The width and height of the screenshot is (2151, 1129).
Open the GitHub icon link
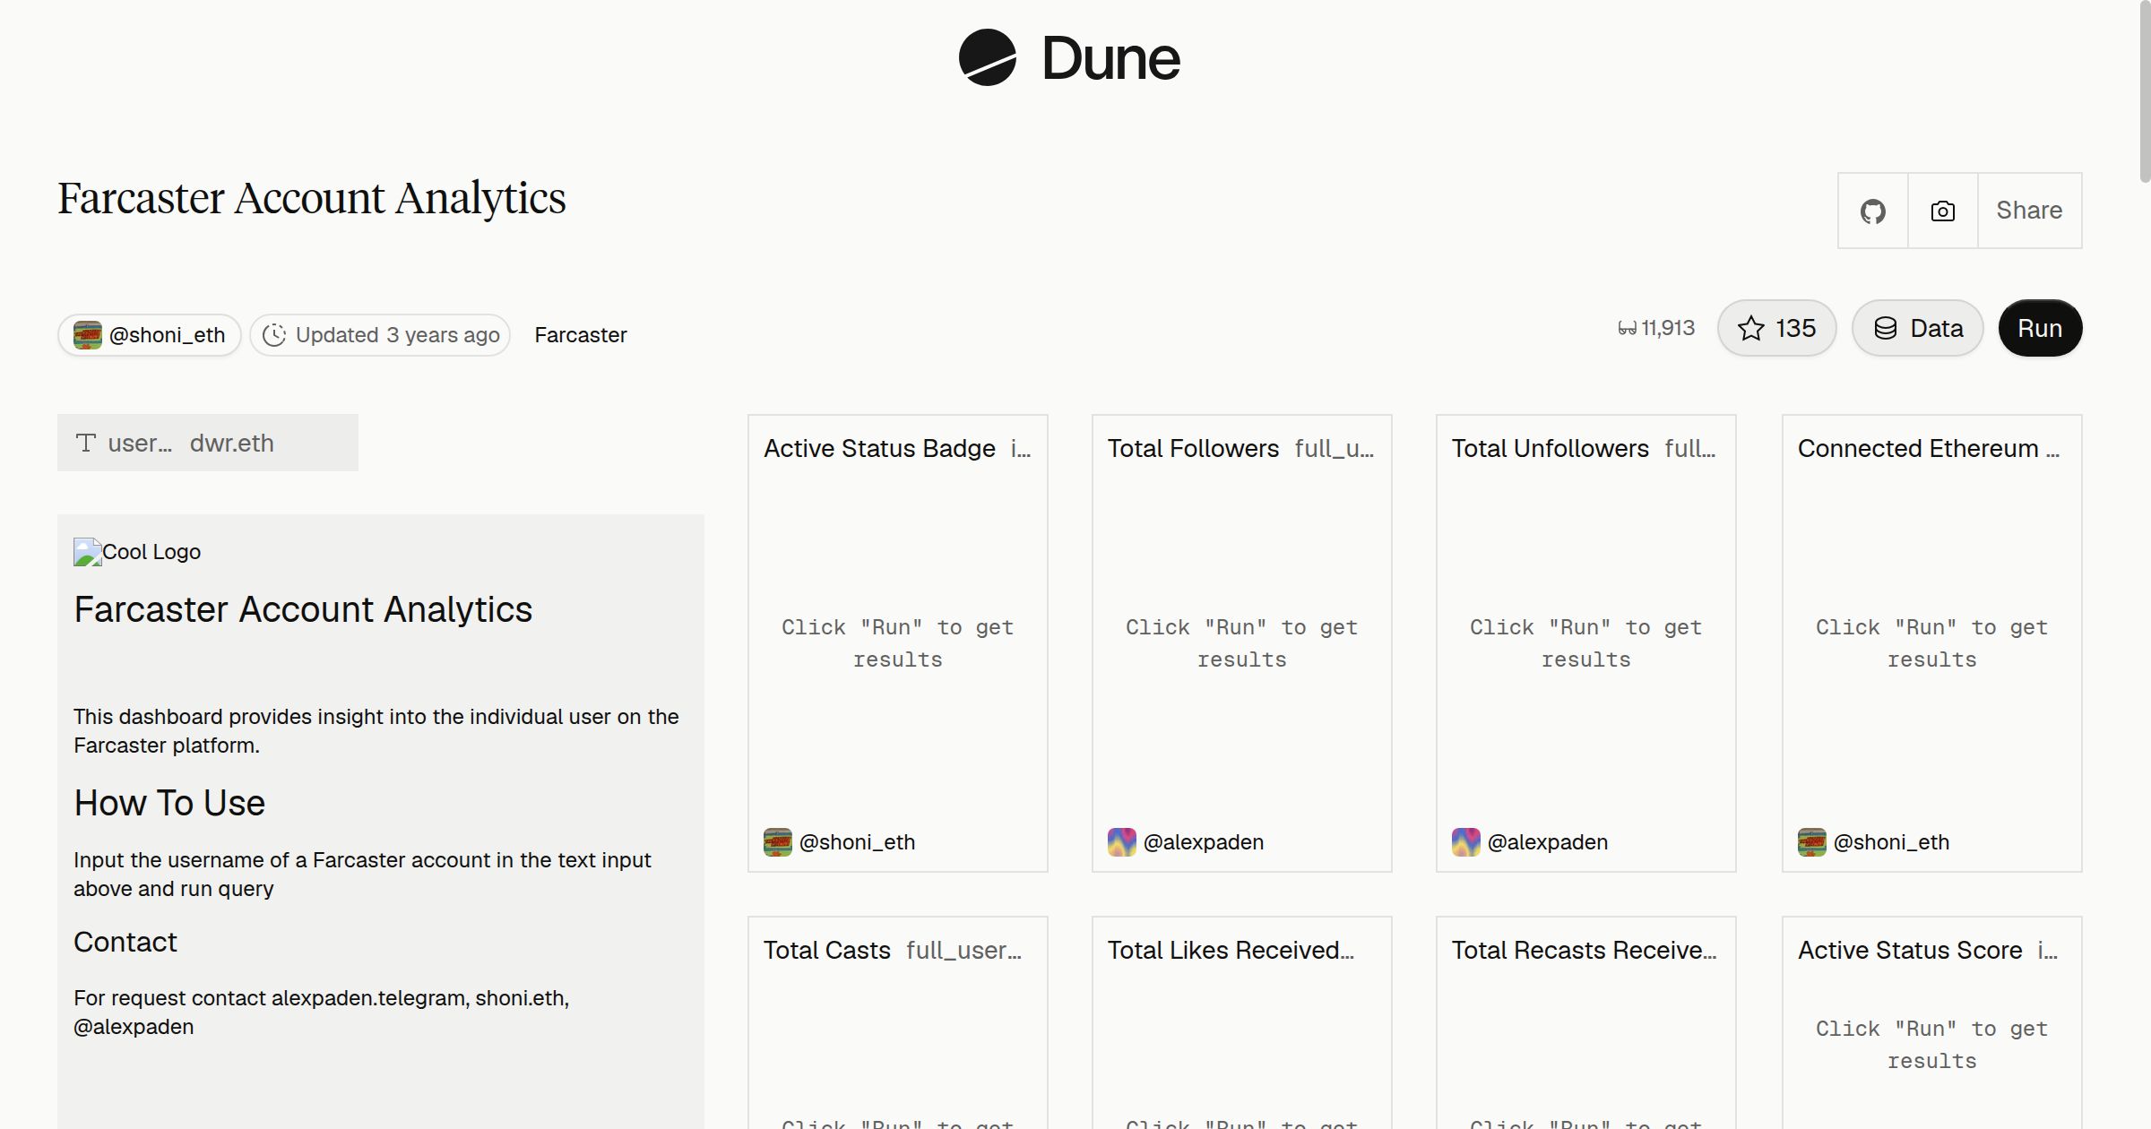click(1873, 211)
